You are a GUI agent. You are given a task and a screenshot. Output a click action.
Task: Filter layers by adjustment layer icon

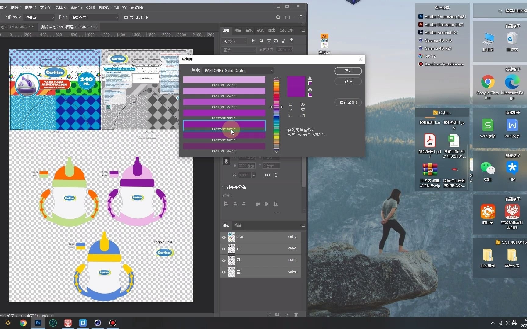261,41
